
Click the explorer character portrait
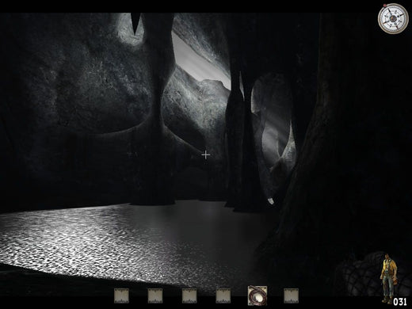[x=389, y=277]
